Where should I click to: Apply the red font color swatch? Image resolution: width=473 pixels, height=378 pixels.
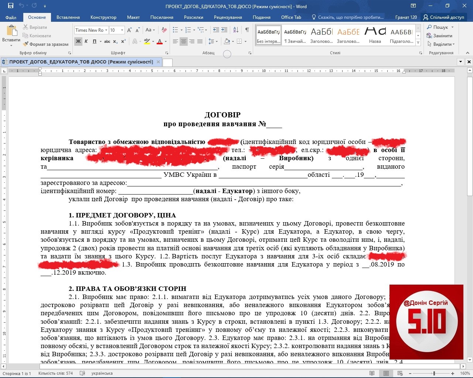pos(160,41)
